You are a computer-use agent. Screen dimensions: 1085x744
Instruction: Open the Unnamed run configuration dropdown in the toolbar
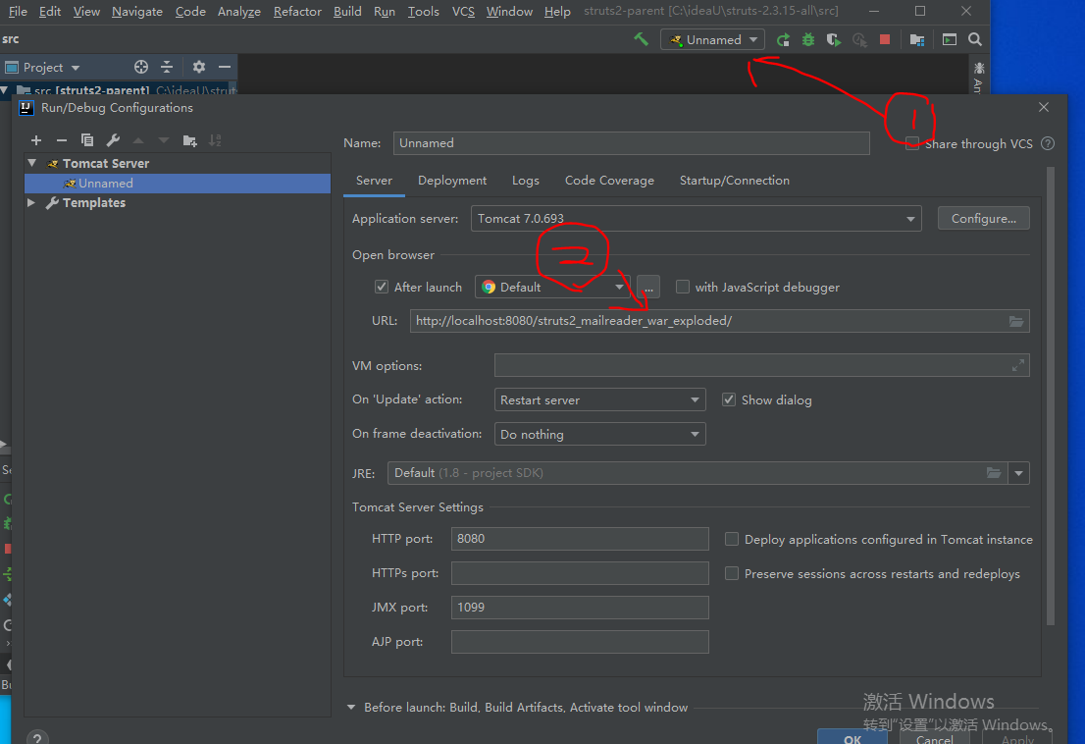click(713, 39)
